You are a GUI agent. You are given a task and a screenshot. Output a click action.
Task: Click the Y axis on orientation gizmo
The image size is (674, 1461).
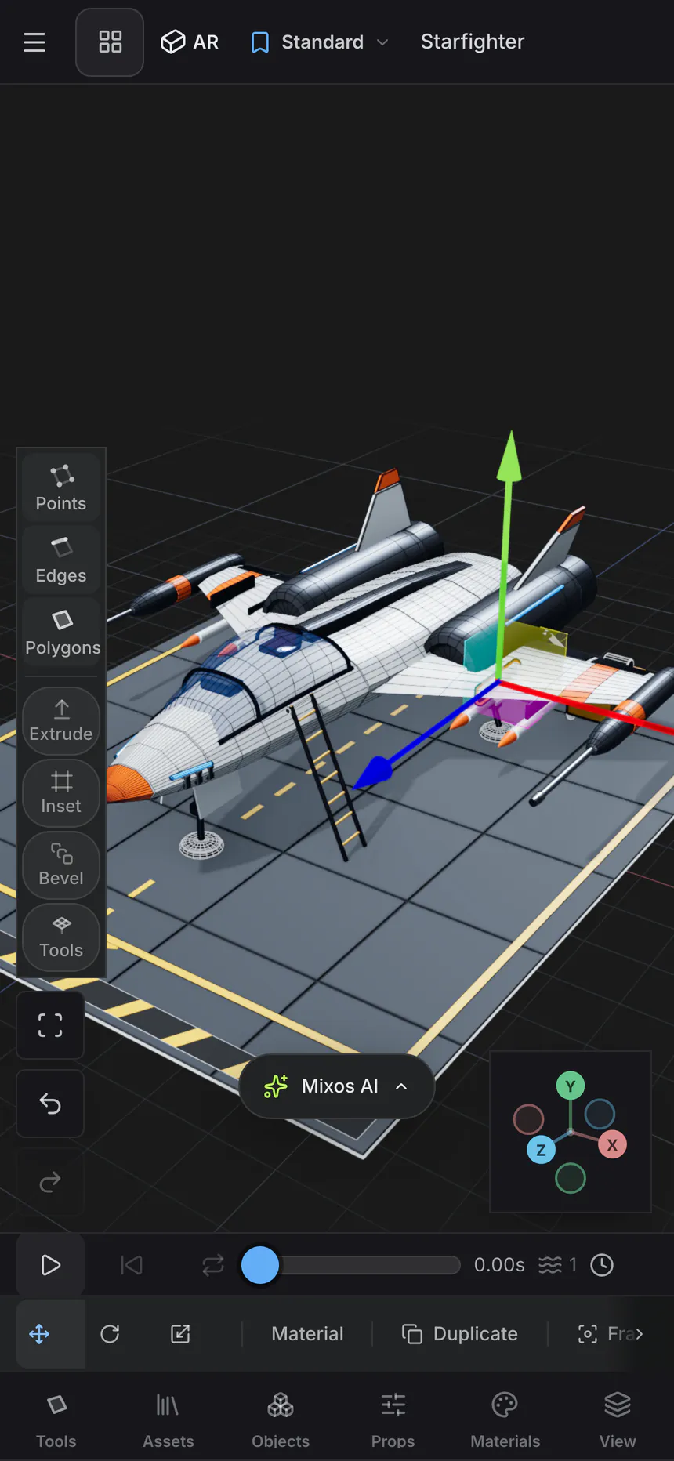(x=571, y=1086)
